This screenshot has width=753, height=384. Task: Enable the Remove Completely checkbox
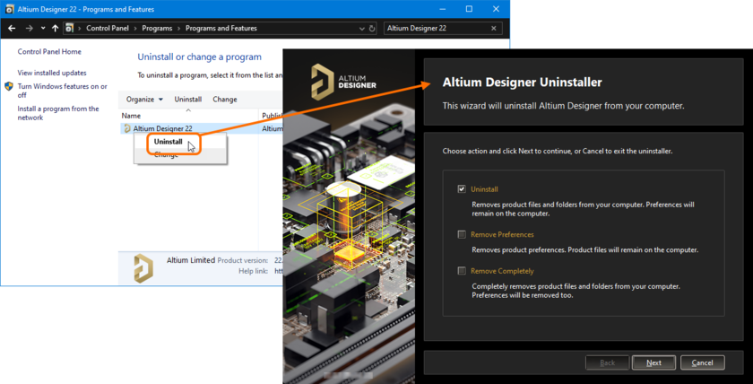coord(462,271)
